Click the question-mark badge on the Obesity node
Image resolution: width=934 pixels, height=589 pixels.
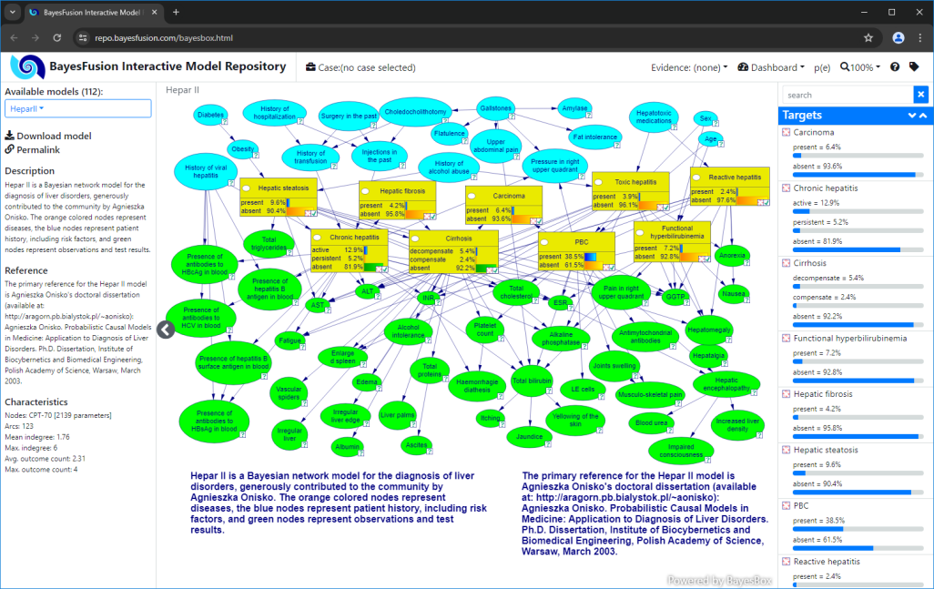256,156
